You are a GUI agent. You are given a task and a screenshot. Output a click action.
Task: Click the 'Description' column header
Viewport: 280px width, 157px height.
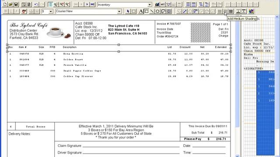pos(70,47)
